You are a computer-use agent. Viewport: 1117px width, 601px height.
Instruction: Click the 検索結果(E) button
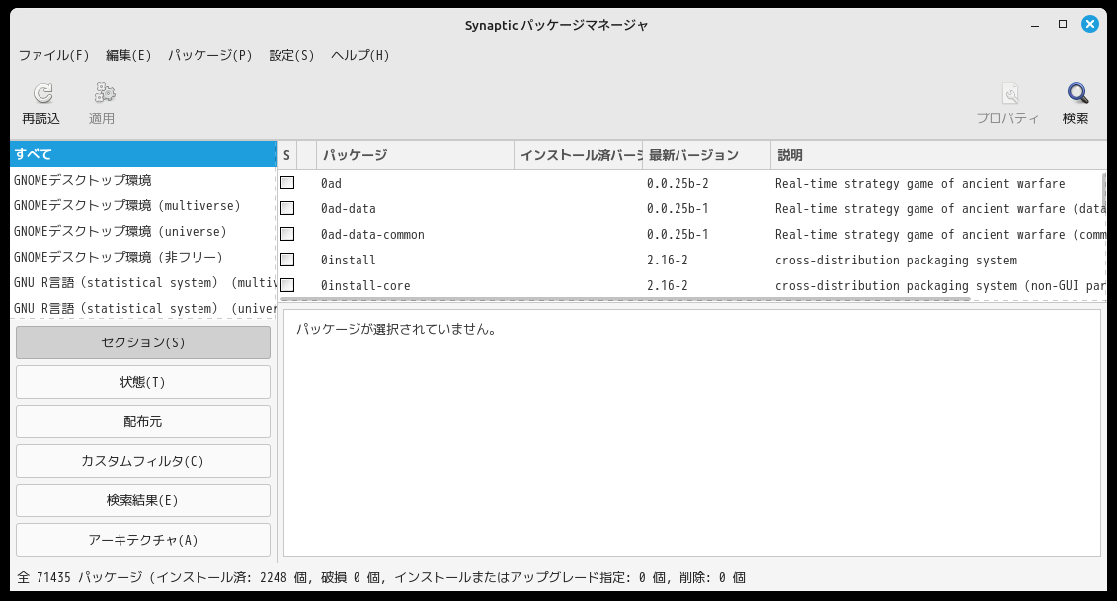coord(143,500)
